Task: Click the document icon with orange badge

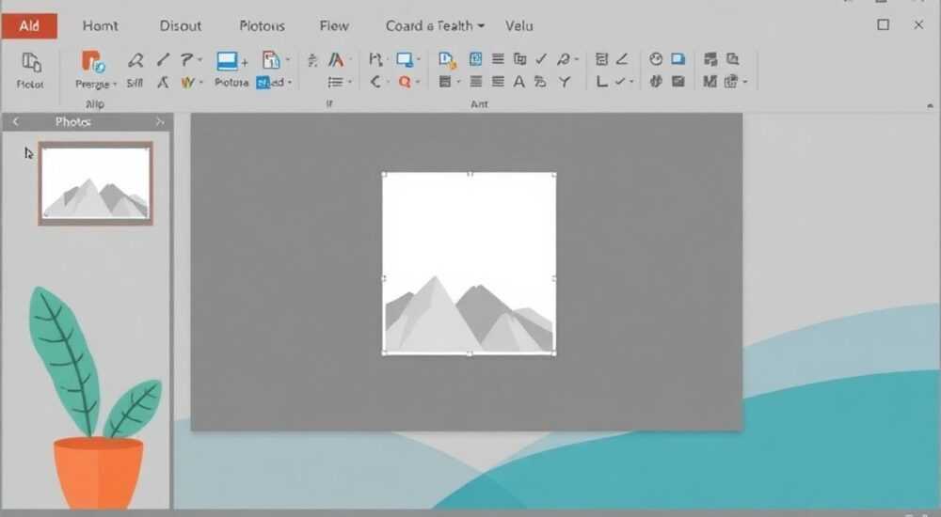Action: [x=447, y=59]
